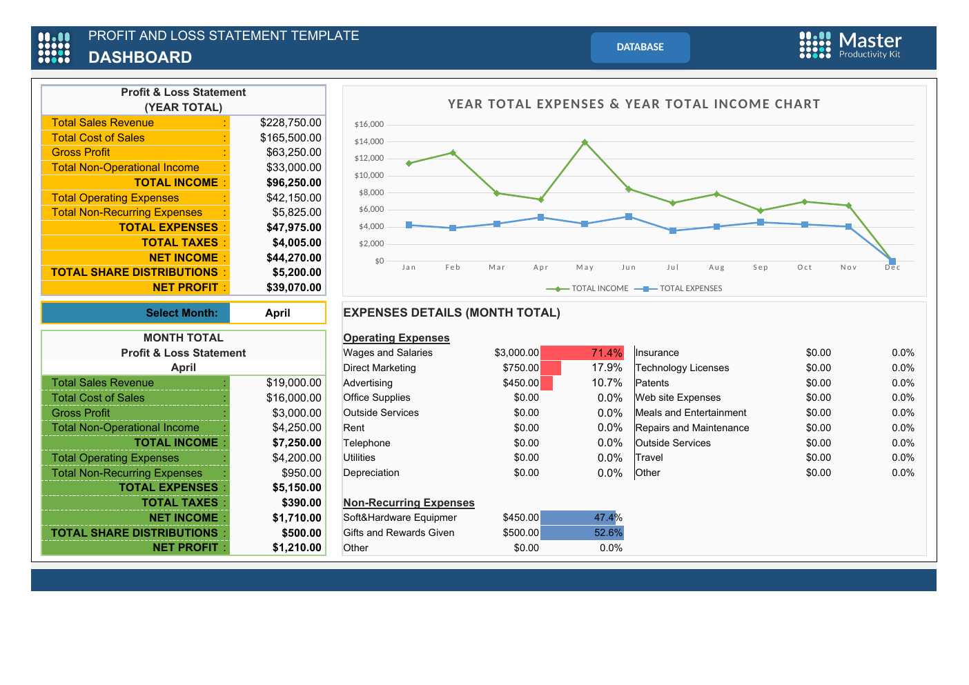969x685 pixels.
Task: Select the Direct Marketing amount $750.00
Action: pos(520,368)
